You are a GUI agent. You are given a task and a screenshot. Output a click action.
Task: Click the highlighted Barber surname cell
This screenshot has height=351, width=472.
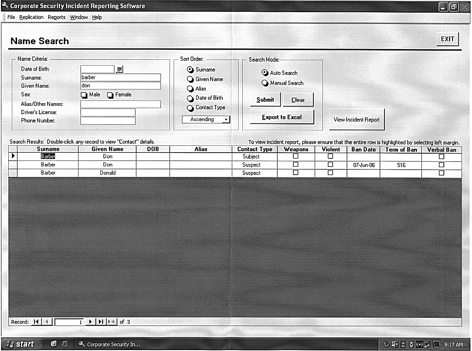[x=48, y=156]
